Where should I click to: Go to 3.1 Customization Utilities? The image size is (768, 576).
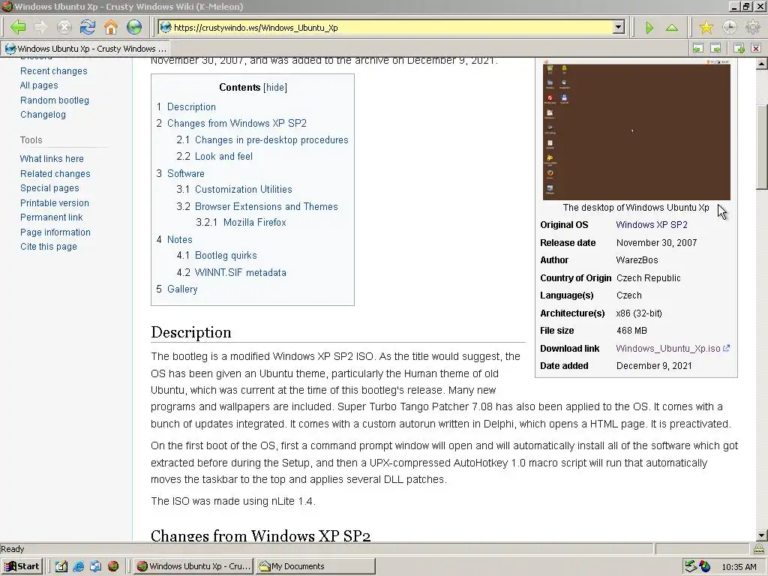pyautogui.click(x=234, y=190)
